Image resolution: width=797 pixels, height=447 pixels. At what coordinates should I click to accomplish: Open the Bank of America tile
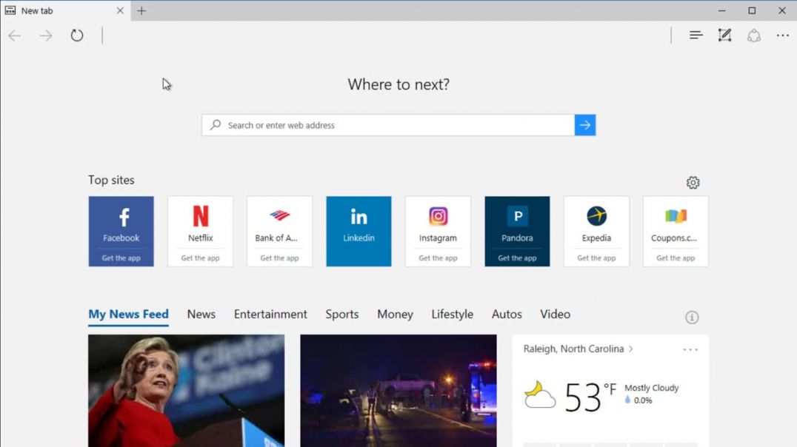click(279, 231)
